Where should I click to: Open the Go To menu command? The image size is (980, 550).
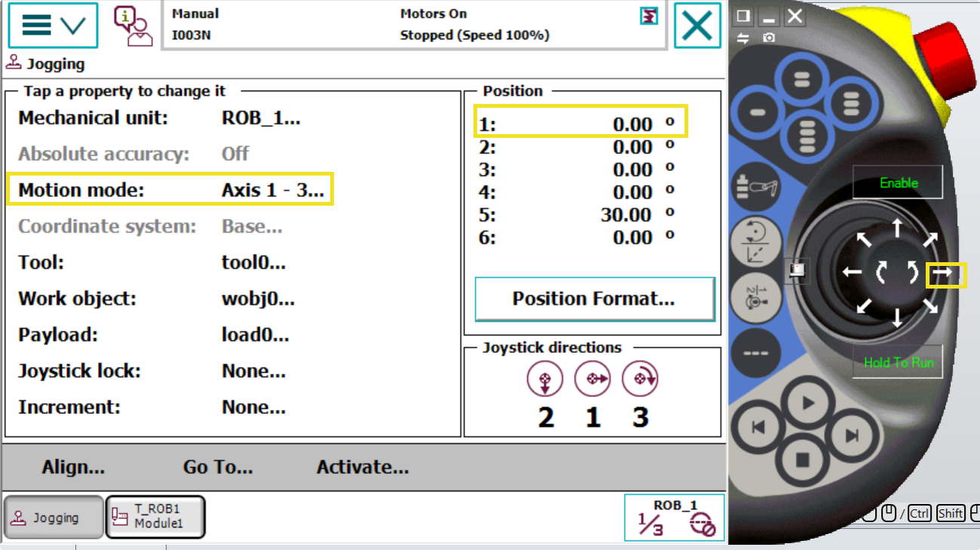(217, 467)
